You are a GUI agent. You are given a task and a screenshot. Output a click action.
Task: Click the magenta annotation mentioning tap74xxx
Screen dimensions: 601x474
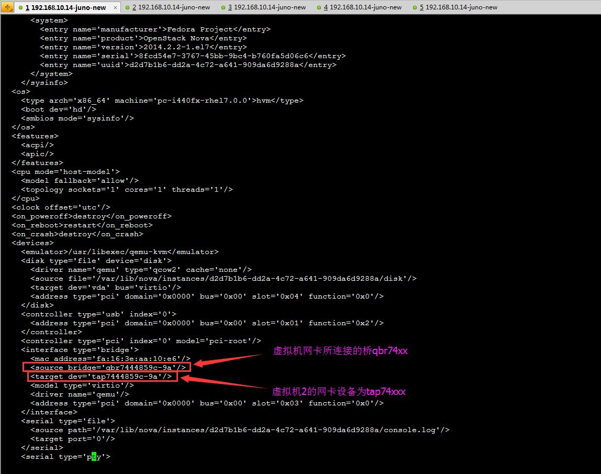[x=339, y=392]
